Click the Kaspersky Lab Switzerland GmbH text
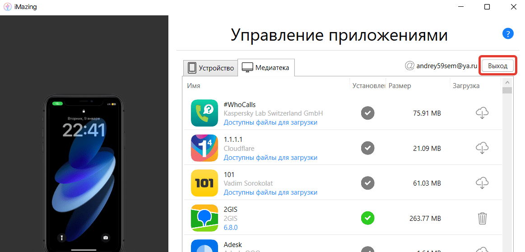 click(273, 113)
